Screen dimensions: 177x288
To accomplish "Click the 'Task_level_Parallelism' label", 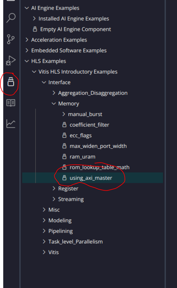I will [76, 242].
